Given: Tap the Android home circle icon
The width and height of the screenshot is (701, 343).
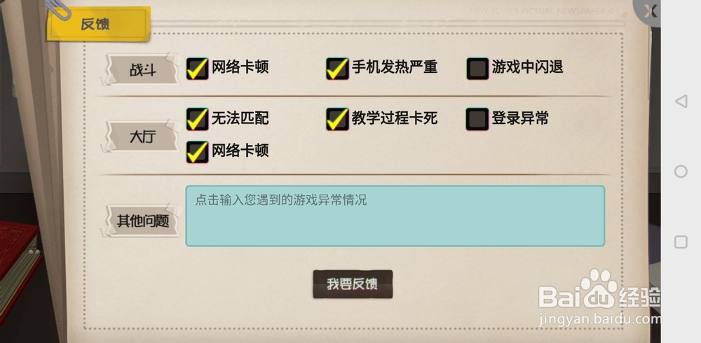Looking at the screenshot, I should pyautogui.click(x=681, y=171).
